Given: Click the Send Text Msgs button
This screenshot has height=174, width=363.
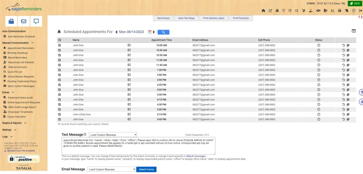Looking at the screenshot, I should (x=186, y=18).
